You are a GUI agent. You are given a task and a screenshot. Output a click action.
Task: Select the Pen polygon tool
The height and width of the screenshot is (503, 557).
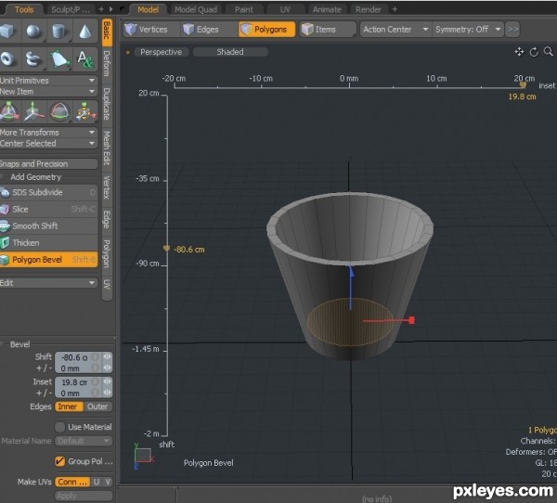point(58,58)
